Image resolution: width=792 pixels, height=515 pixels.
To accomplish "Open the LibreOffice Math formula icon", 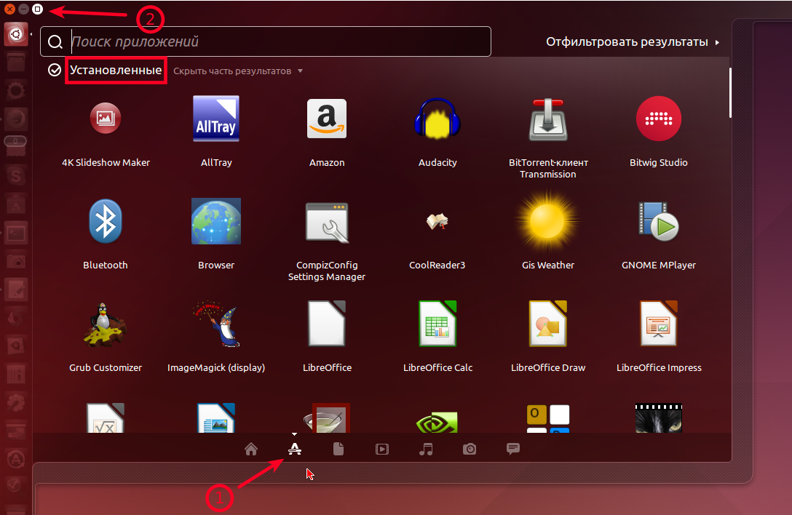I will click(x=105, y=418).
